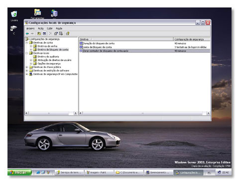This screenshot has width=239, height=183.
Task: Click the Internet Explorer quick launch icon
Action: (x=38, y=173)
